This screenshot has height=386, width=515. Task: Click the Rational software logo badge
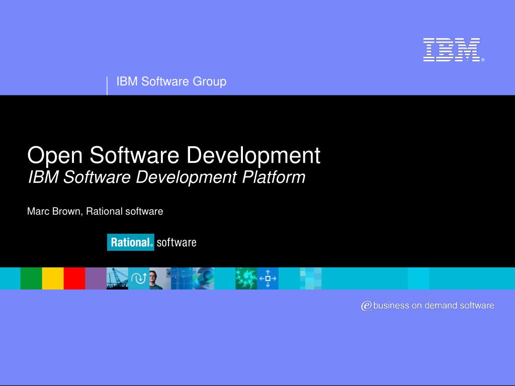(151, 242)
